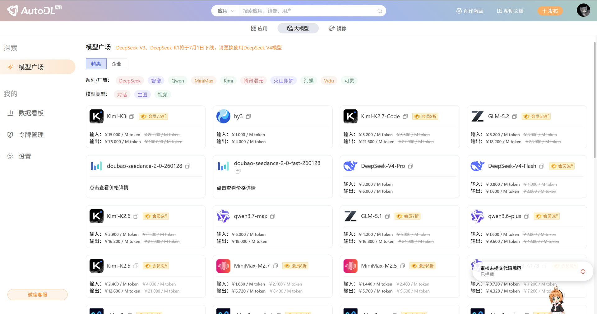Select the 特惠 pricing tab
This screenshot has height=314, width=597.
coord(96,64)
